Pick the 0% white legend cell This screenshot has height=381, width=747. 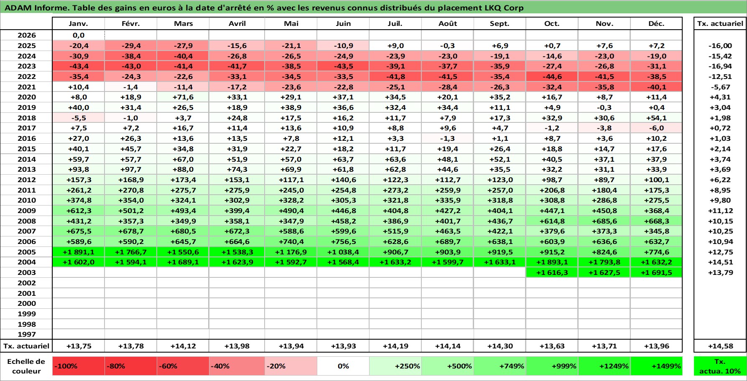343,366
